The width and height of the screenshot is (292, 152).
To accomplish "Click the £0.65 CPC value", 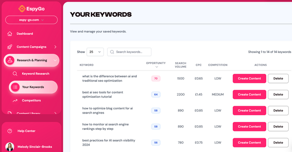I will tap(199, 79).
